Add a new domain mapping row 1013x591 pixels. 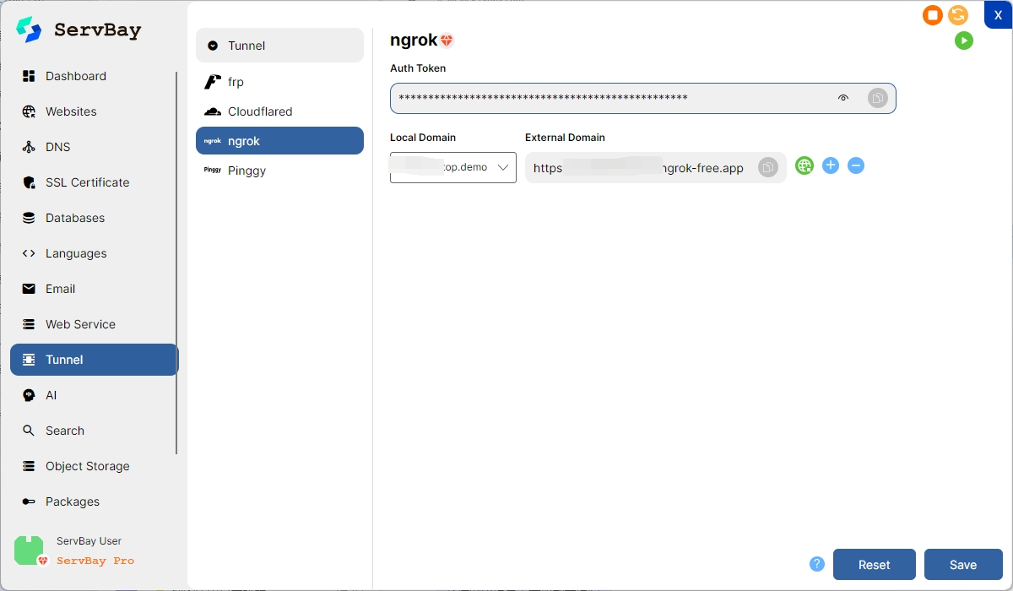tap(831, 165)
